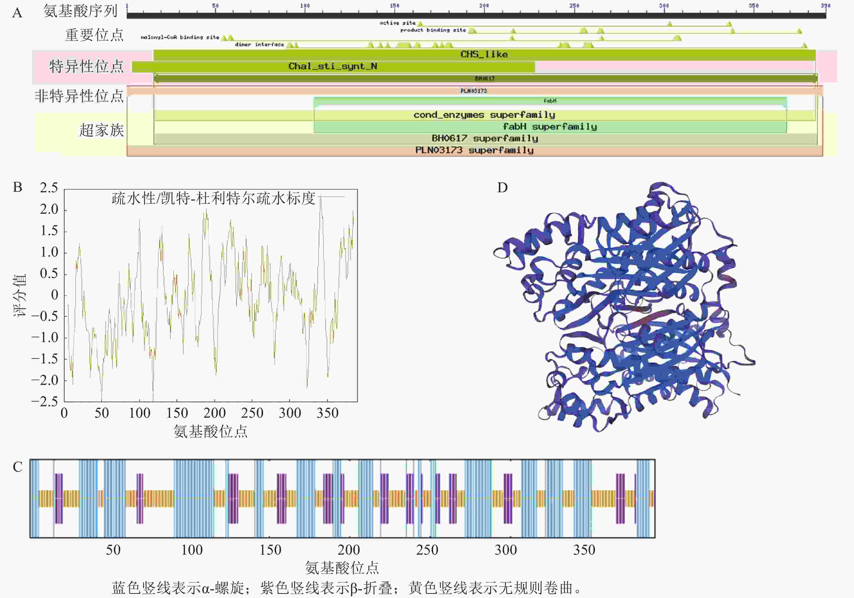Click the malonyl-CoA binding site label

[180, 37]
